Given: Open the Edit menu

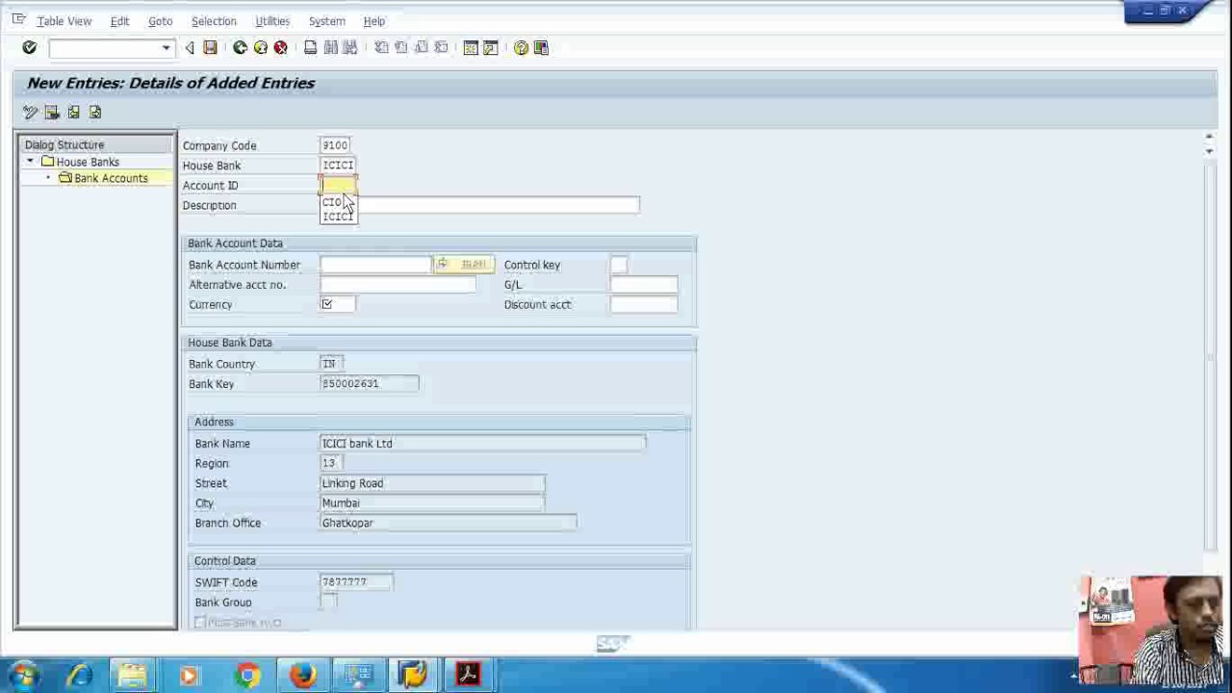Looking at the screenshot, I should pos(119,21).
